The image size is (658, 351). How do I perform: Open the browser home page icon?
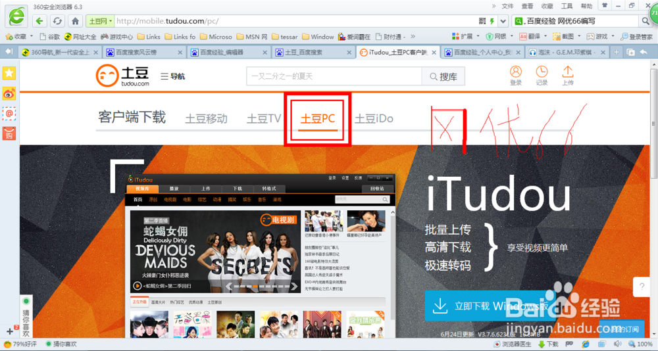(75, 20)
